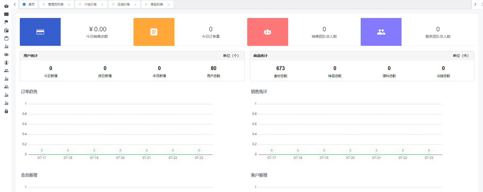Open the padlock icon sidebar menu
483x192 pixels.
6,111
